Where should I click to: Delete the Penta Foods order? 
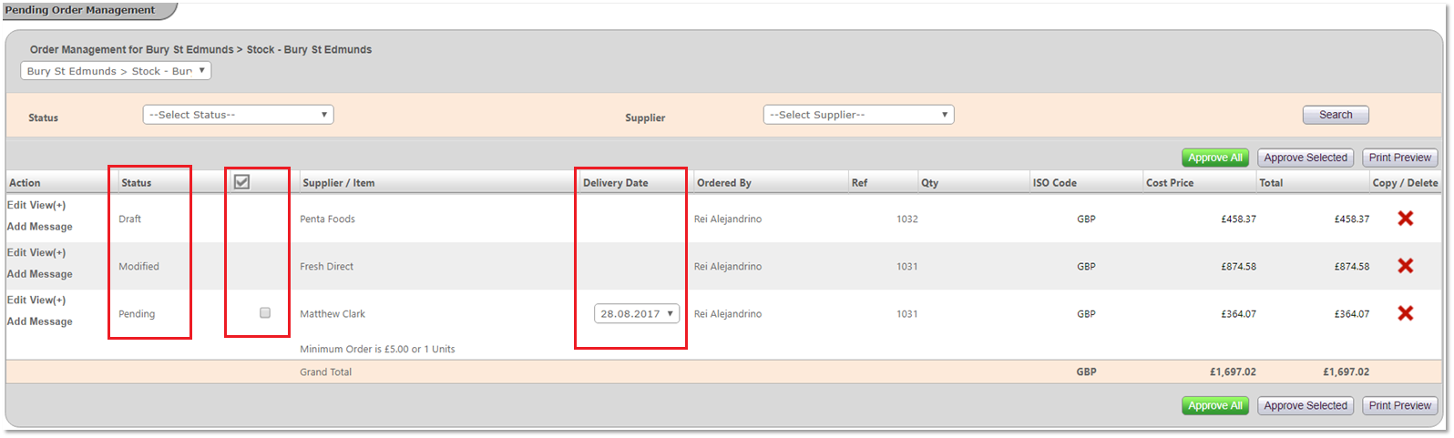1405,219
